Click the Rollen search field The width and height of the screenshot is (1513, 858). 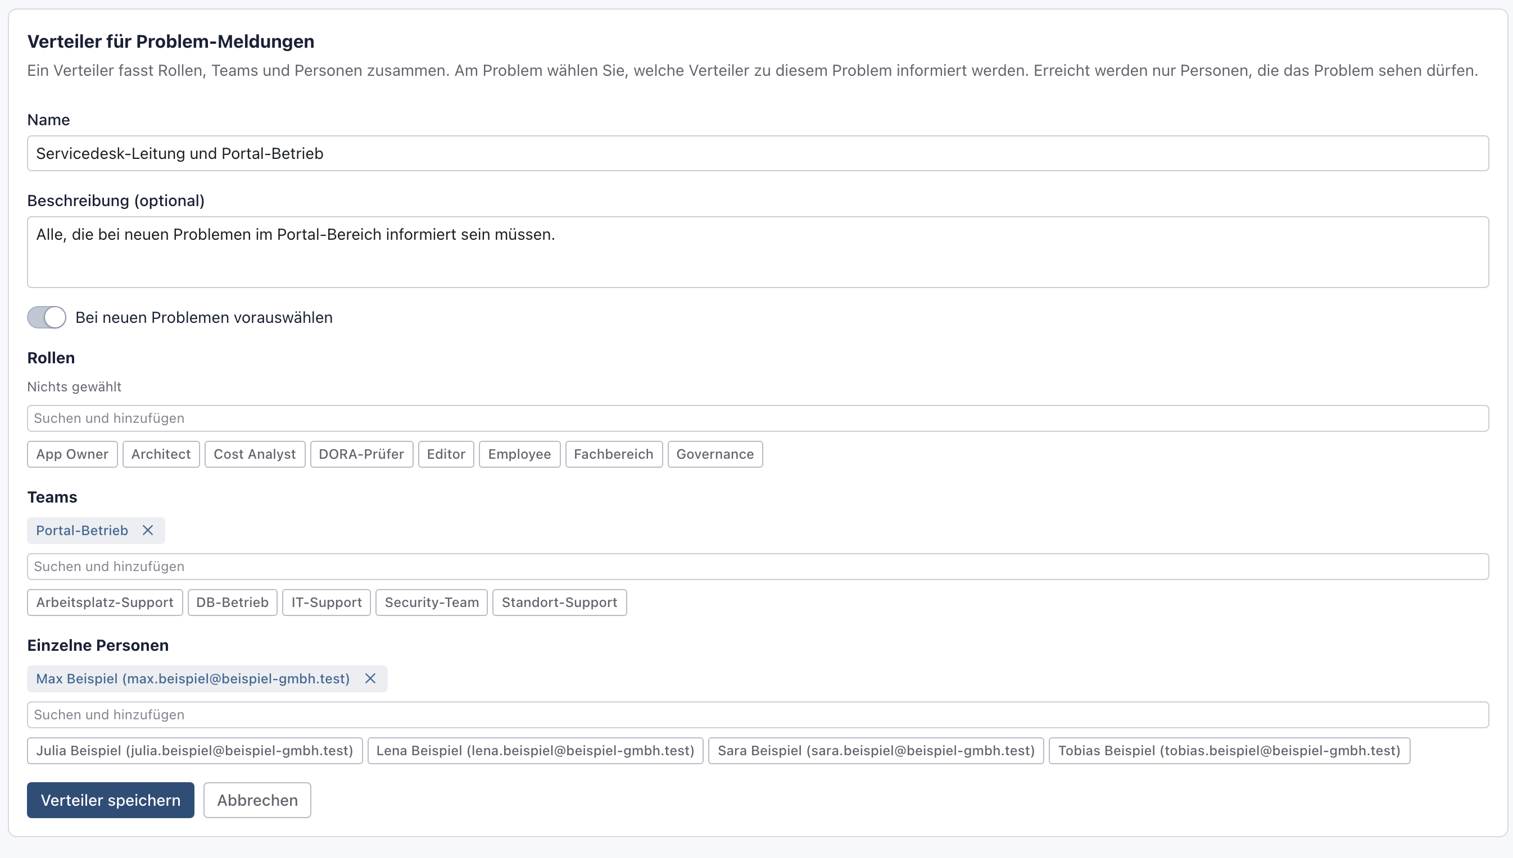tap(758, 418)
